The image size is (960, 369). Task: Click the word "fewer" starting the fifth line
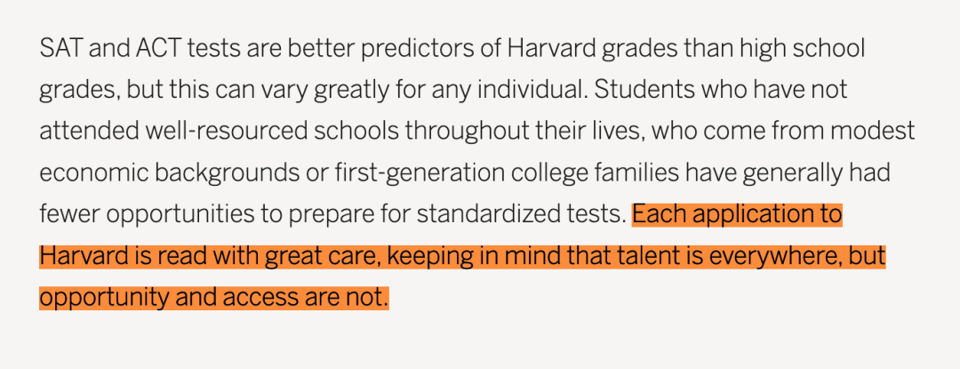[x=69, y=215]
